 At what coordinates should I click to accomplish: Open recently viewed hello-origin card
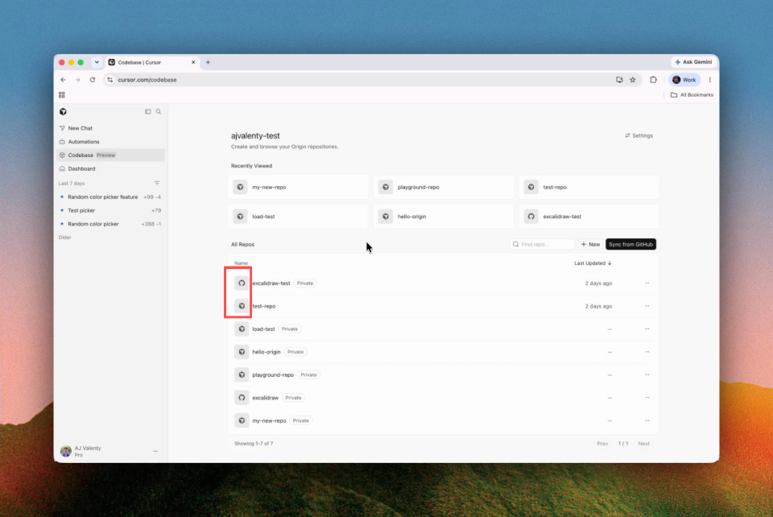click(x=444, y=217)
